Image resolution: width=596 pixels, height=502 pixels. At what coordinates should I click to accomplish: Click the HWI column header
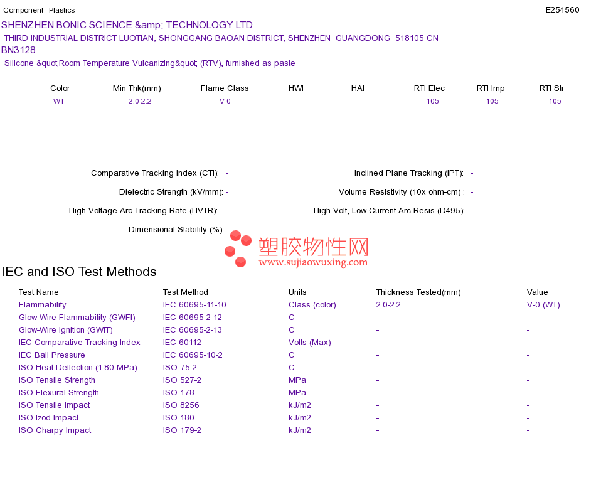click(x=296, y=88)
